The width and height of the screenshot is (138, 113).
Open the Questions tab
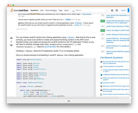tap(34, 10)
